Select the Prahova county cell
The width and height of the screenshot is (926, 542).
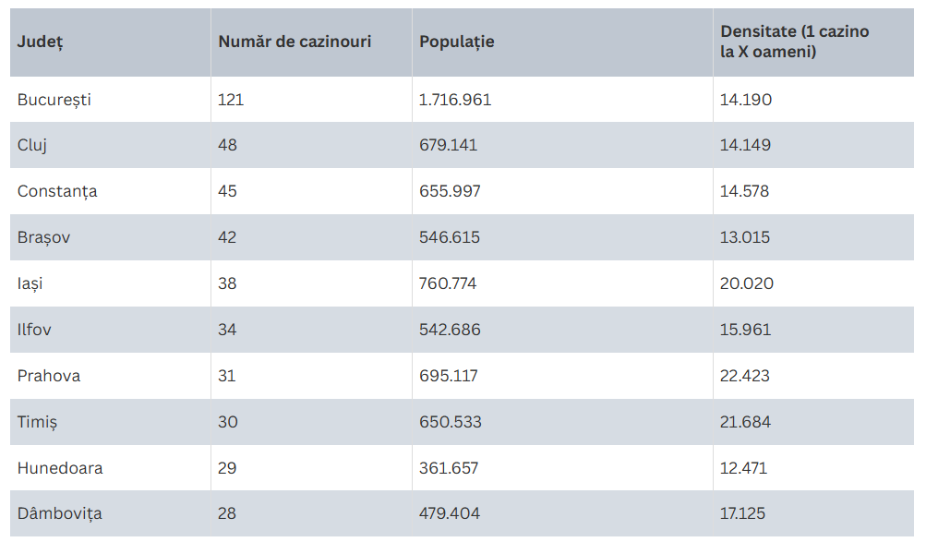coord(49,376)
